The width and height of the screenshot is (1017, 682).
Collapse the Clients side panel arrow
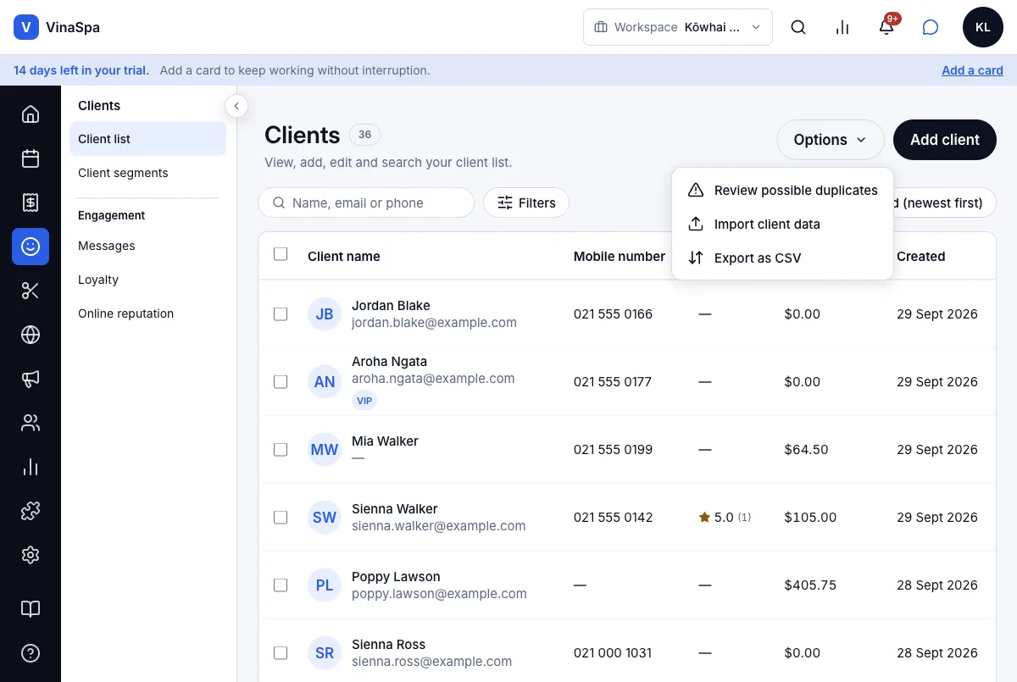236,106
